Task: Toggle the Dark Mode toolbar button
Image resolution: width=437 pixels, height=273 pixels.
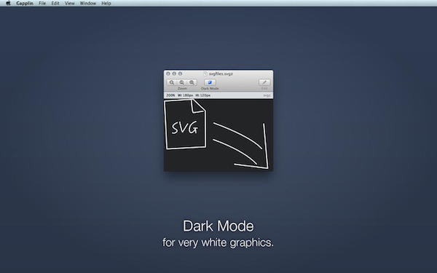Action: click(210, 82)
